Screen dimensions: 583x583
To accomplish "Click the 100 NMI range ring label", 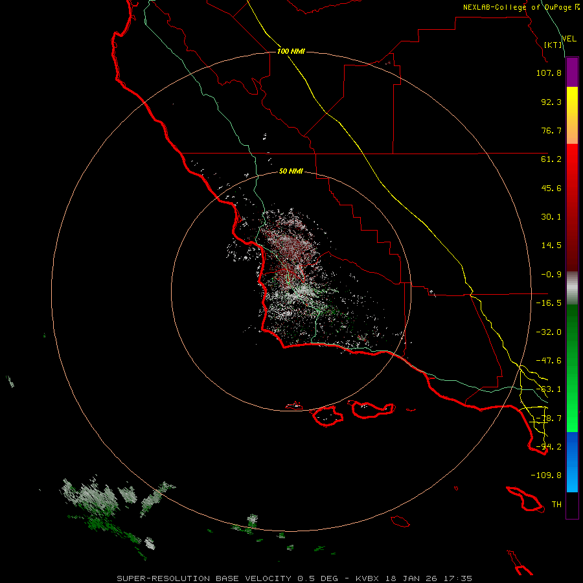I will (291, 51).
